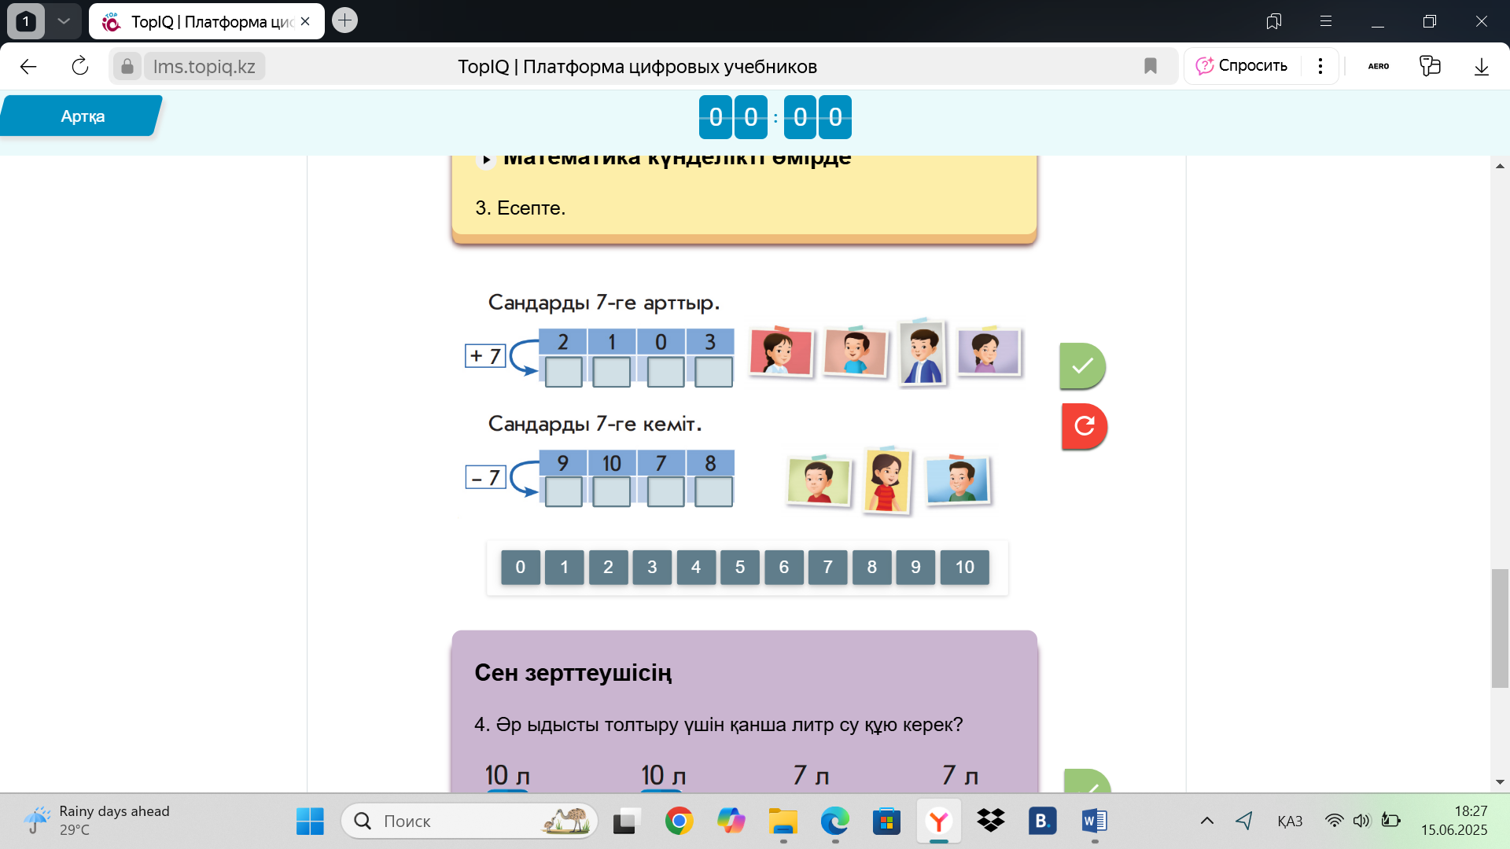Viewport: 1510px width, 849px height.
Task: Click the Спросить assistant button
Action: pos(1242,66)
